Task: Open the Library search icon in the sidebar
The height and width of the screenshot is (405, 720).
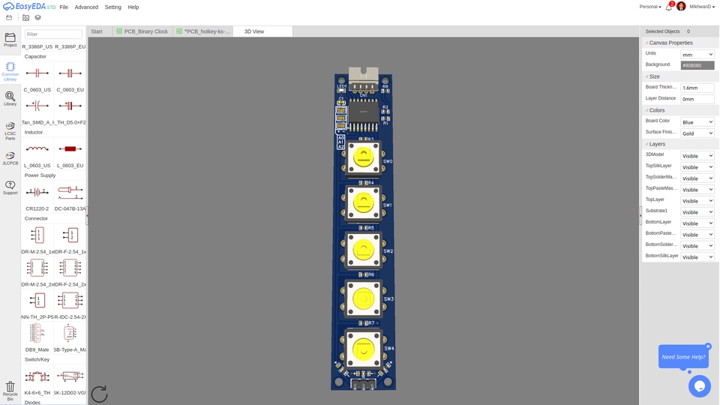Action: (10, 99)
